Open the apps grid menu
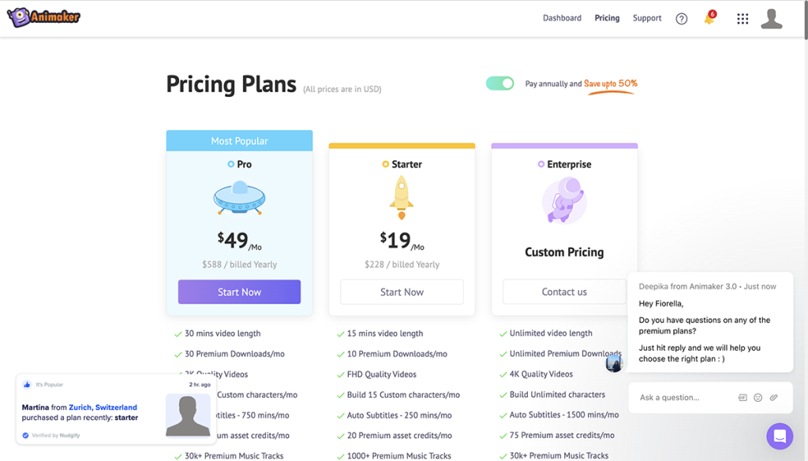Viewport: 808px width, 461px height. coord(743,19)
